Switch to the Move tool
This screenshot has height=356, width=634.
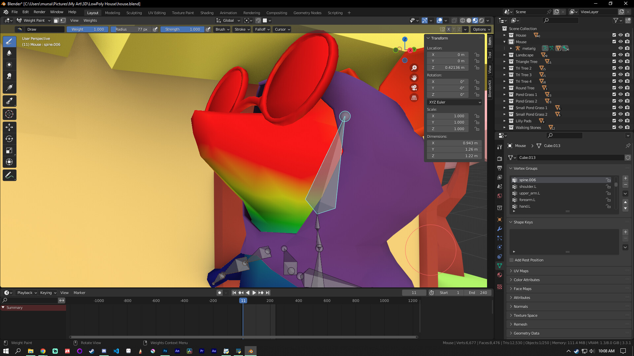pos(9,127)
